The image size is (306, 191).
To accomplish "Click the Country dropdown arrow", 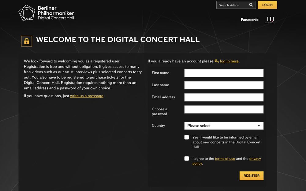I will (x=259, y=126).
